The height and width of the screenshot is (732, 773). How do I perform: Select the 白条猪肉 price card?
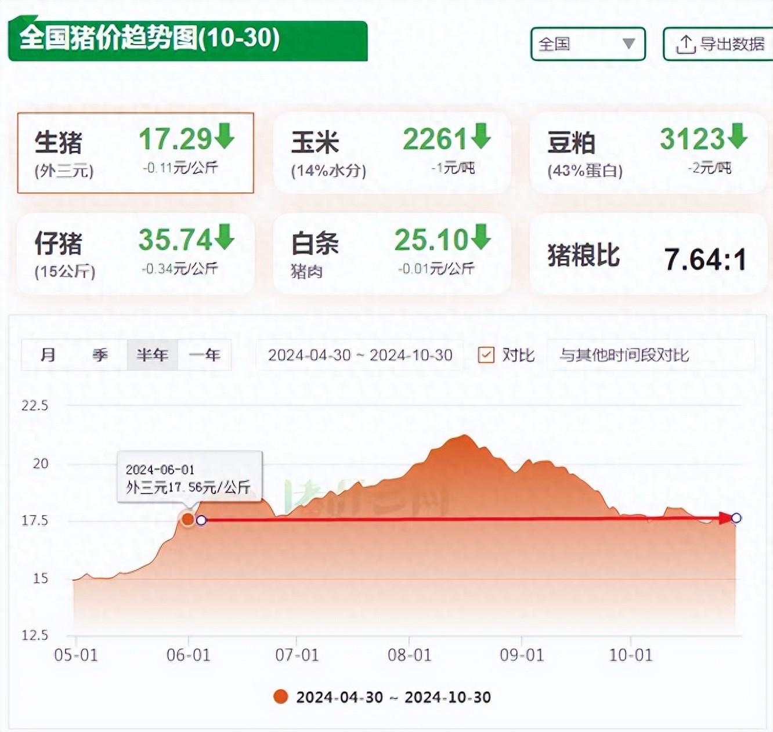pyautogui.click(x=392, y=254)
